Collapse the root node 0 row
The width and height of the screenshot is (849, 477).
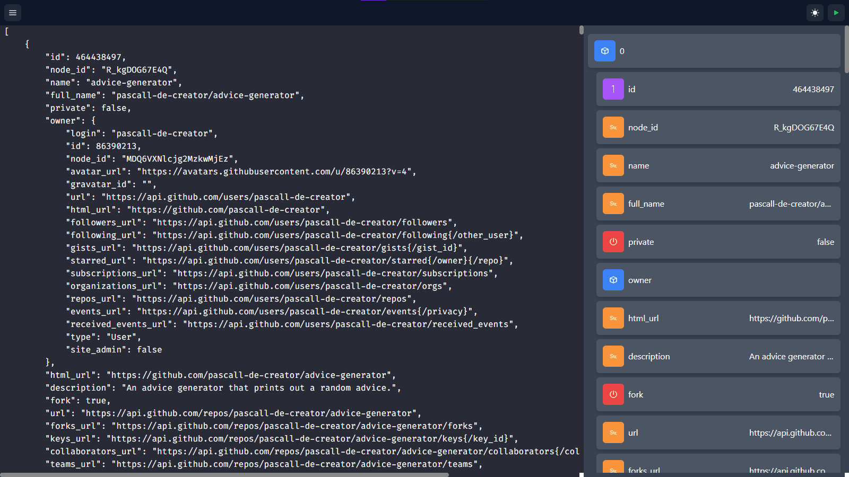(714, 51)
